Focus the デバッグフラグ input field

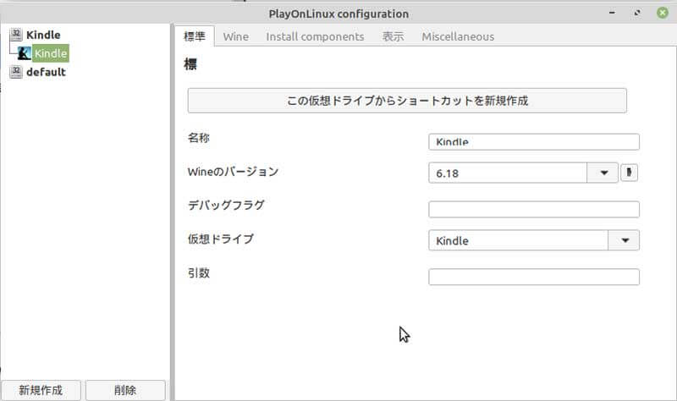tap(534, 209)
